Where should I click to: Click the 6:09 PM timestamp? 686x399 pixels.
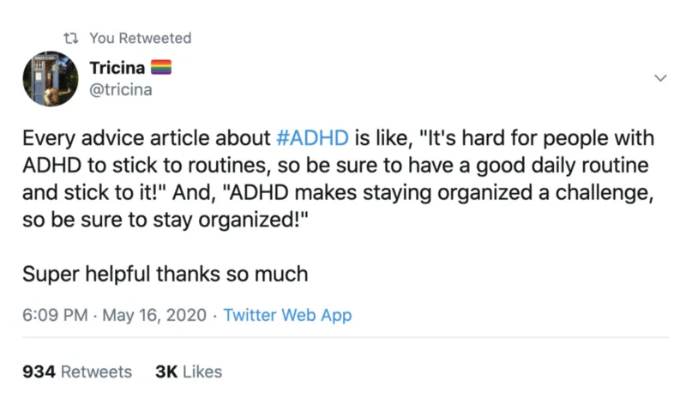point(55,315)
